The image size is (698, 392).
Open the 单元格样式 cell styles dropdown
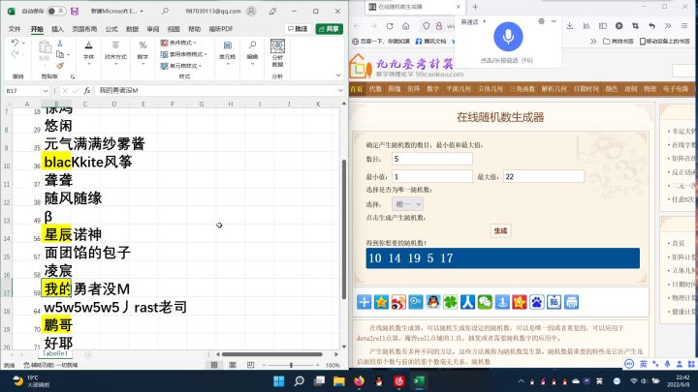[181, 66]
